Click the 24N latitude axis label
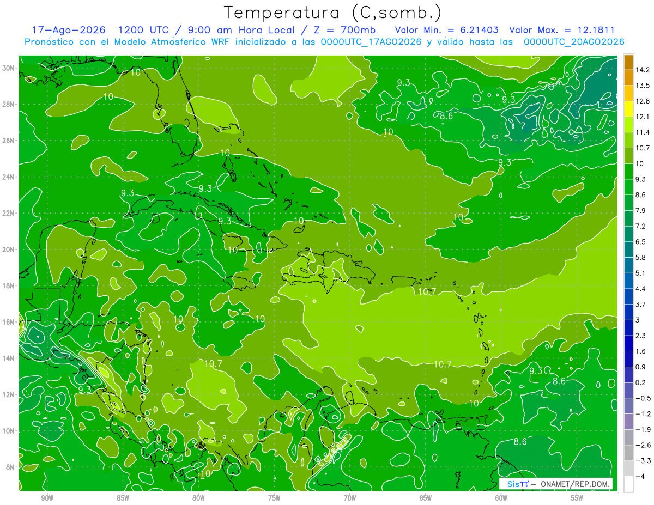The height and width of the screenshot is (505, 654). [9, 177]
